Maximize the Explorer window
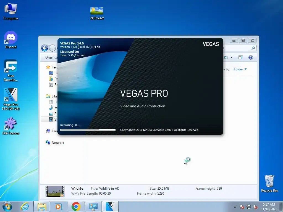 243,41
